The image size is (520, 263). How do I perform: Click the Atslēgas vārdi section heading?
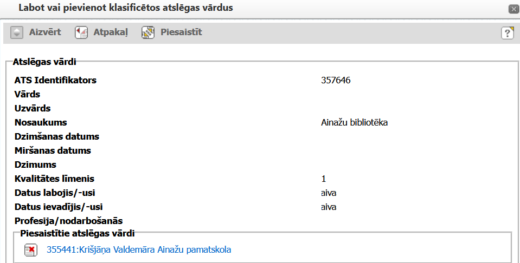(x=44, y=62)
